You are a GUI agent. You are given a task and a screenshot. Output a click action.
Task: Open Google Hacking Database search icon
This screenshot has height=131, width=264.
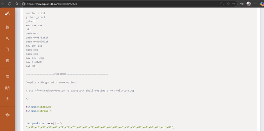pos(7,38)
